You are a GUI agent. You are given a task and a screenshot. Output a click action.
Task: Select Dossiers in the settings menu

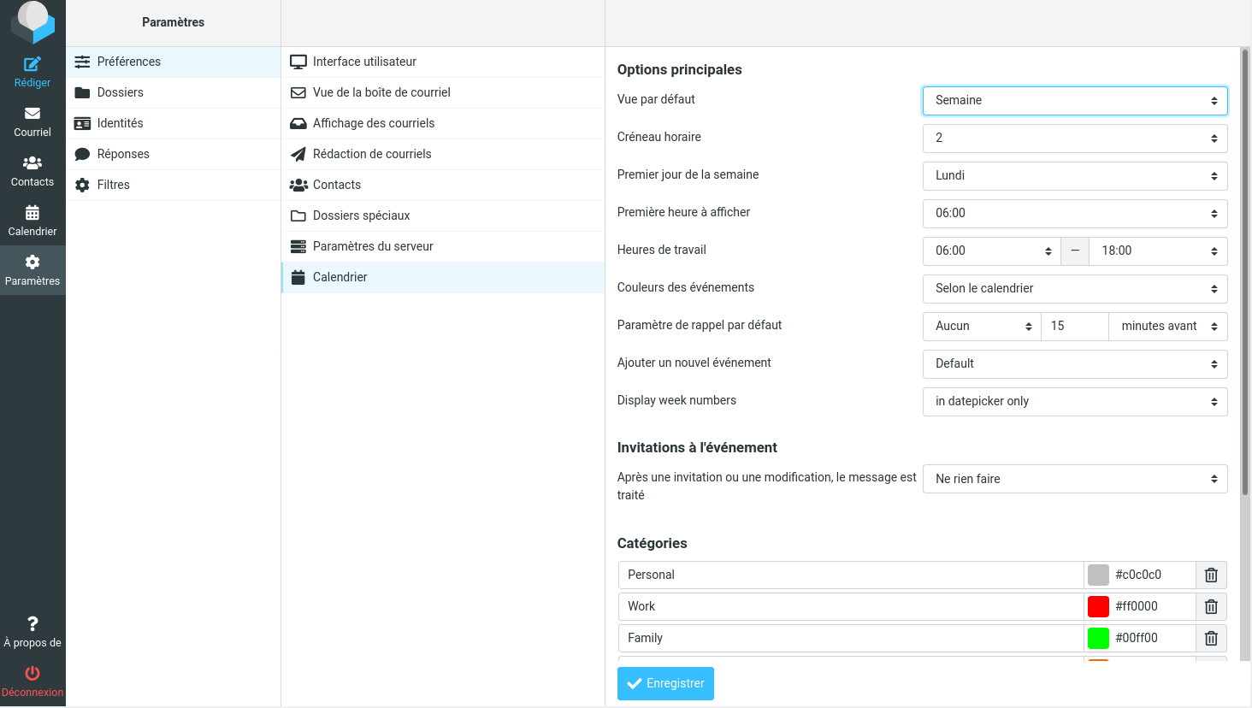point(121,92)
